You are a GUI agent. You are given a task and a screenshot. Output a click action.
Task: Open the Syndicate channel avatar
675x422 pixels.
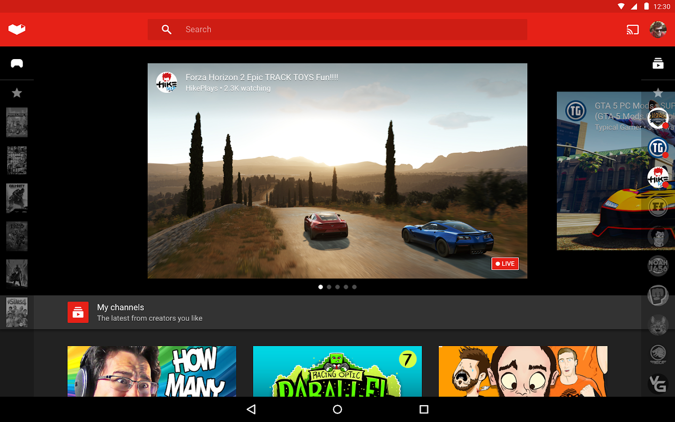click(x=658, y=354)
